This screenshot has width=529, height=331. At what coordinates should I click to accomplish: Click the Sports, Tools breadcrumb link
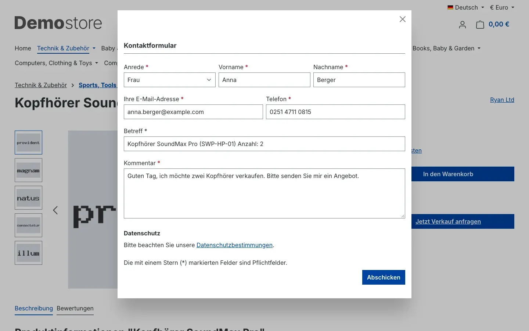click(98, 85)
